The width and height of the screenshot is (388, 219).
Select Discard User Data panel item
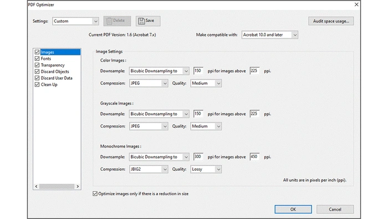tap(57, 78)
